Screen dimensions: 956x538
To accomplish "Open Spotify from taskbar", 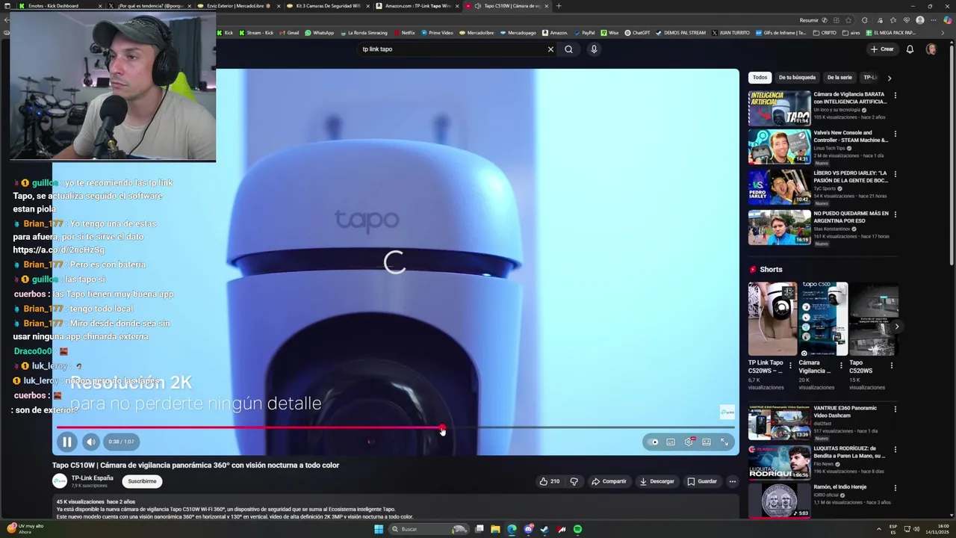I will click(x=577, y=529).
